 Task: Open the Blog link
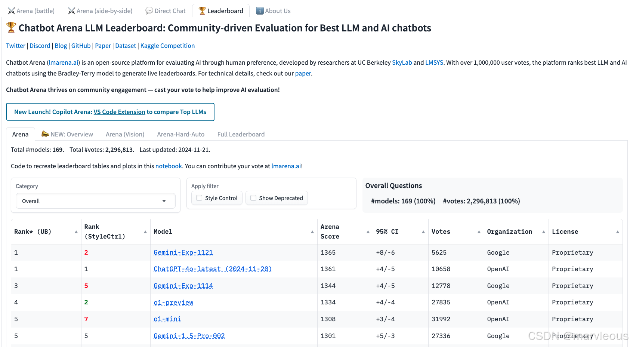click(x=61, y=46)
